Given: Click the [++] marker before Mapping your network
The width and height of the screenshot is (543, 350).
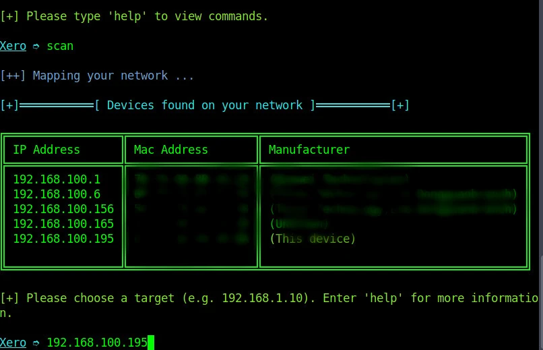Looking at the screenshot, I should 13,76.
